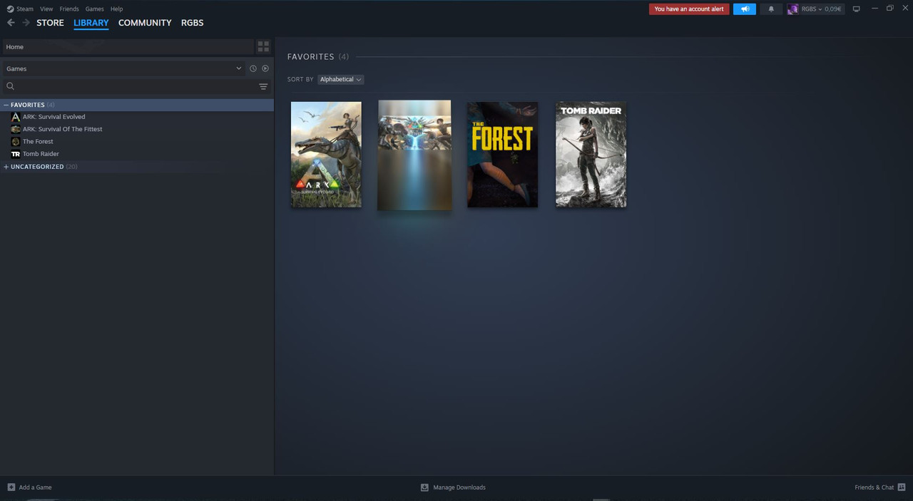Click Add a Game link
Screen dimensions: 913x501
click(x=35, y=487)
